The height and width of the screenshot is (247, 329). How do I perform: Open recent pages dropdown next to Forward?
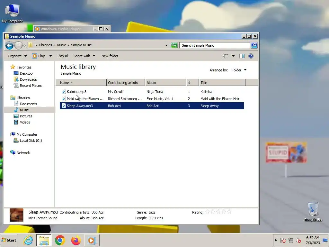tap(24, 45)
